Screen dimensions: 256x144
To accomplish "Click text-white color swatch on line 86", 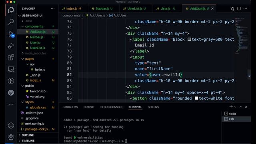I will (x=196, y=98).
